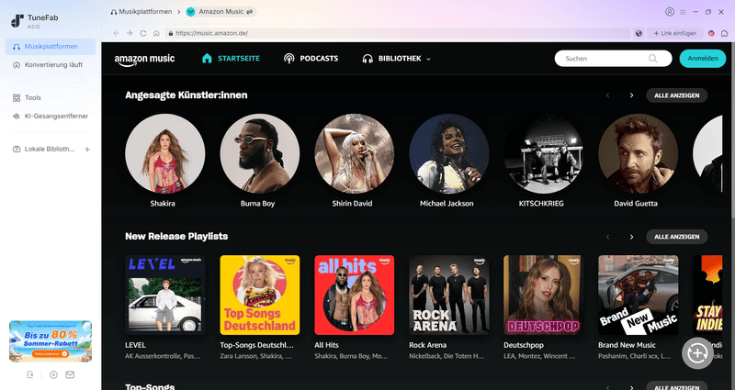Screen dimensions: 735x390
Task: Click Nickelback, Die Toten H... subtitle
Action: coord(447,356)
